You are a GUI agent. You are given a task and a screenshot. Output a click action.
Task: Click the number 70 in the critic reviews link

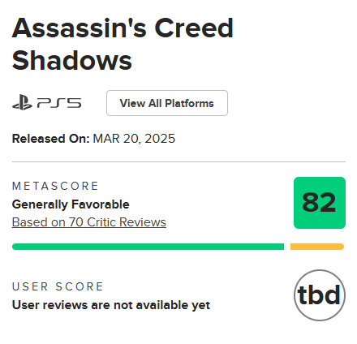(76, 222)
